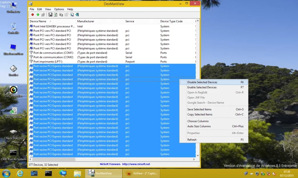The width and height of the screenshot is (298, 178).
Task: Select the Port de communication (COM1) row
Action: coord(112,53)
